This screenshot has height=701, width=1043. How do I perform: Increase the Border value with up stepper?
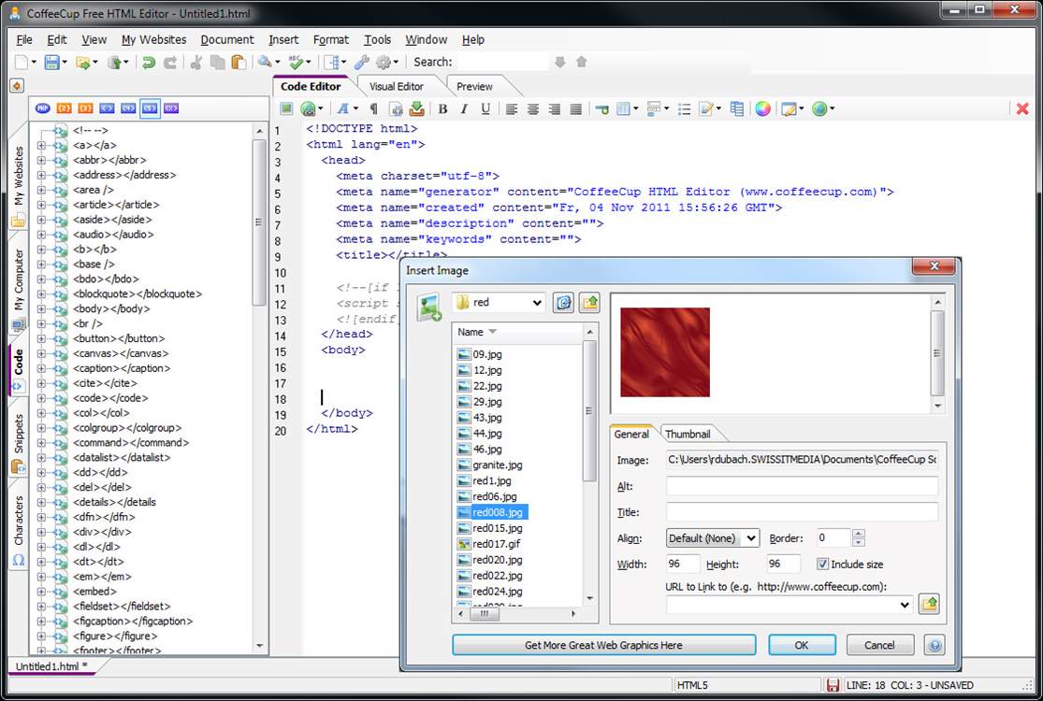858,534
